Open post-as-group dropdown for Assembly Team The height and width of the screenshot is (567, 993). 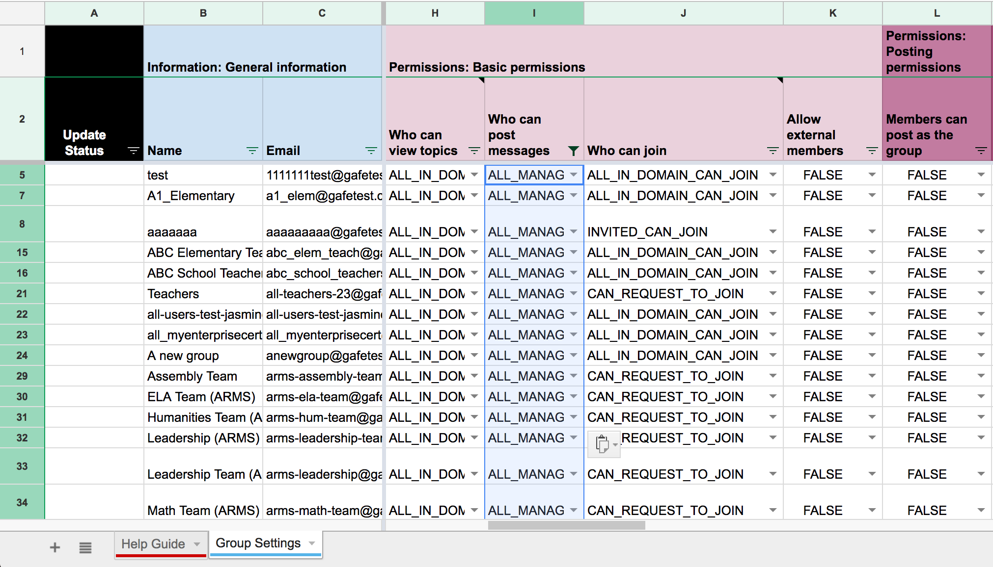pyautogui.click(x=981, y=376)
